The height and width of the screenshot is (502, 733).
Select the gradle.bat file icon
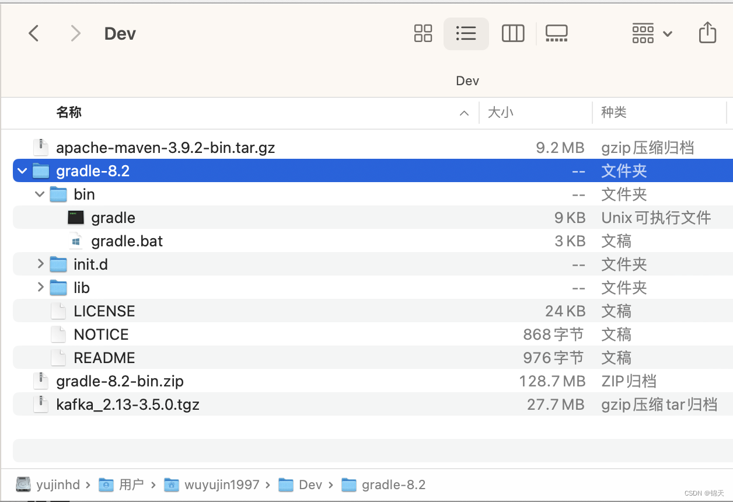click(x=76, y=240)
